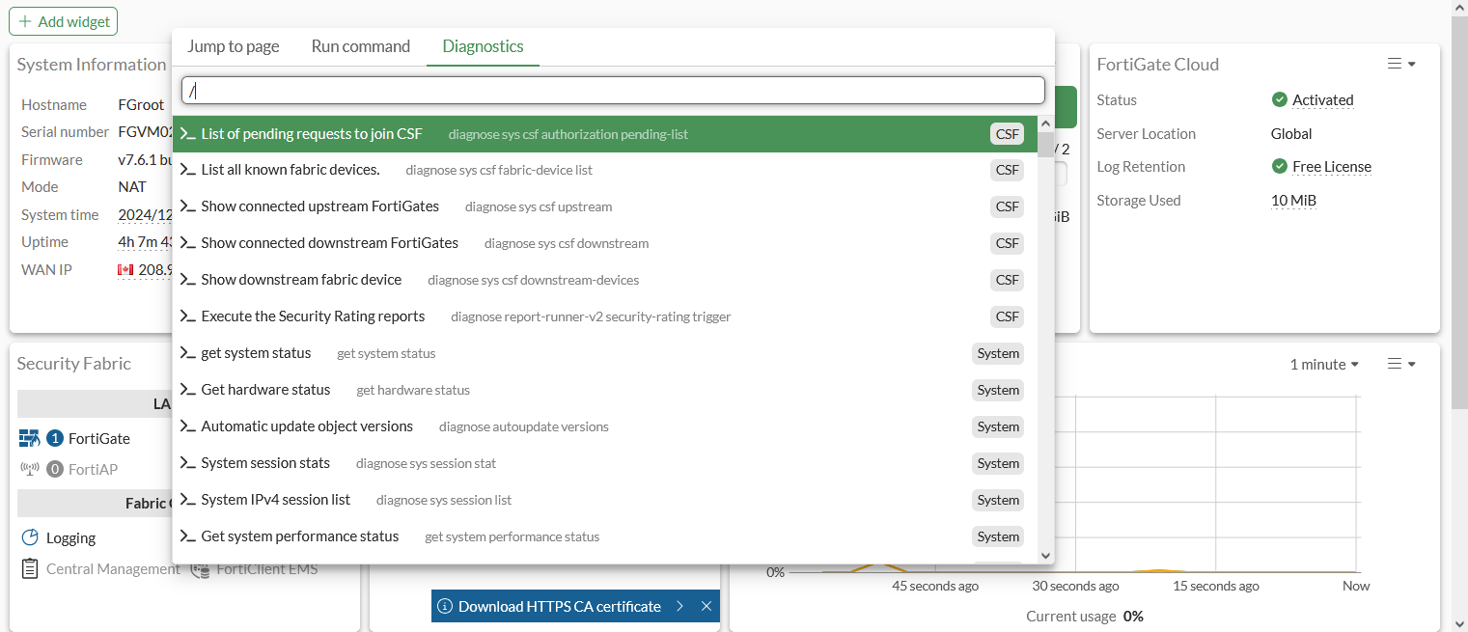Click System tag on get system status row
1468x632 pixels.
[x=998, y=353]
